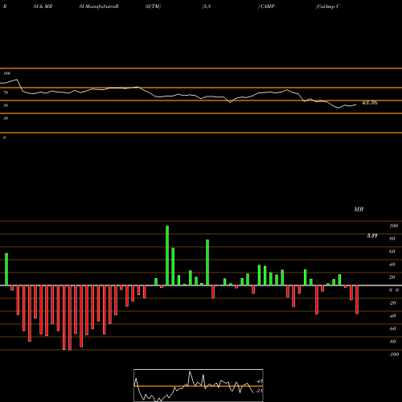Select the 'SI MunafaSutraR' header label

click(x=99, y=6)
